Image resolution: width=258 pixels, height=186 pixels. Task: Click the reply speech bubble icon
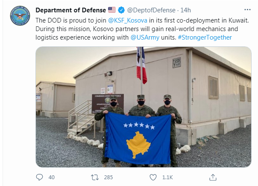click(39, 177)
